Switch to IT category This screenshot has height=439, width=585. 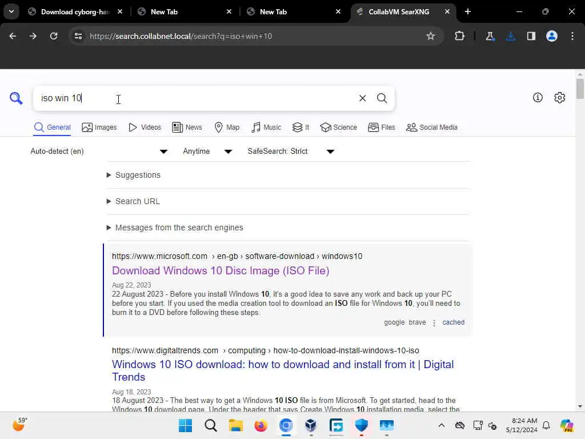(x=300, y=127)
